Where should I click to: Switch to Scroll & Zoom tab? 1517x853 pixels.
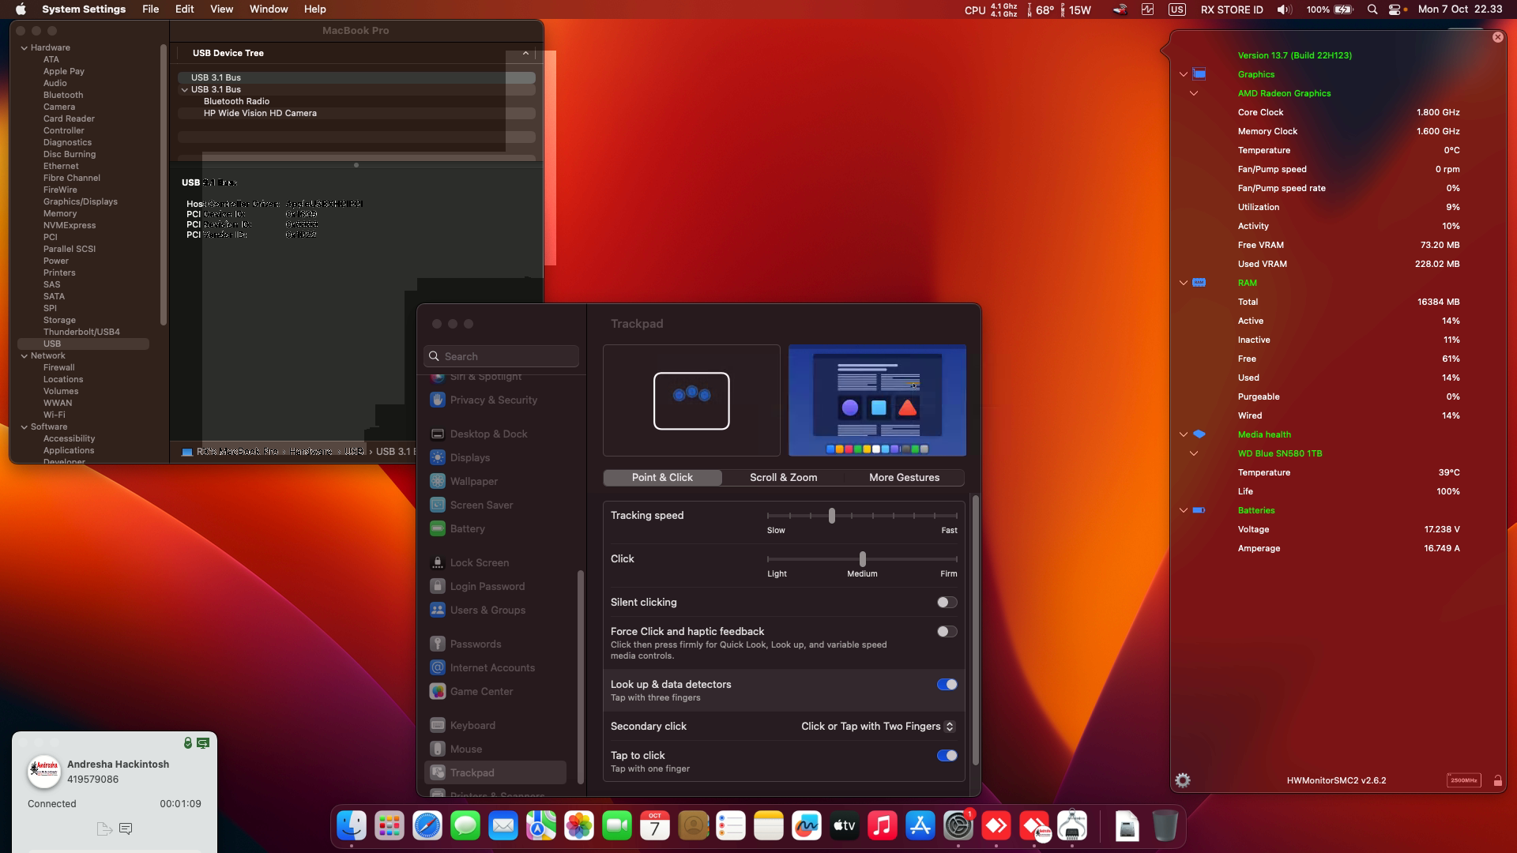point(783,478)
